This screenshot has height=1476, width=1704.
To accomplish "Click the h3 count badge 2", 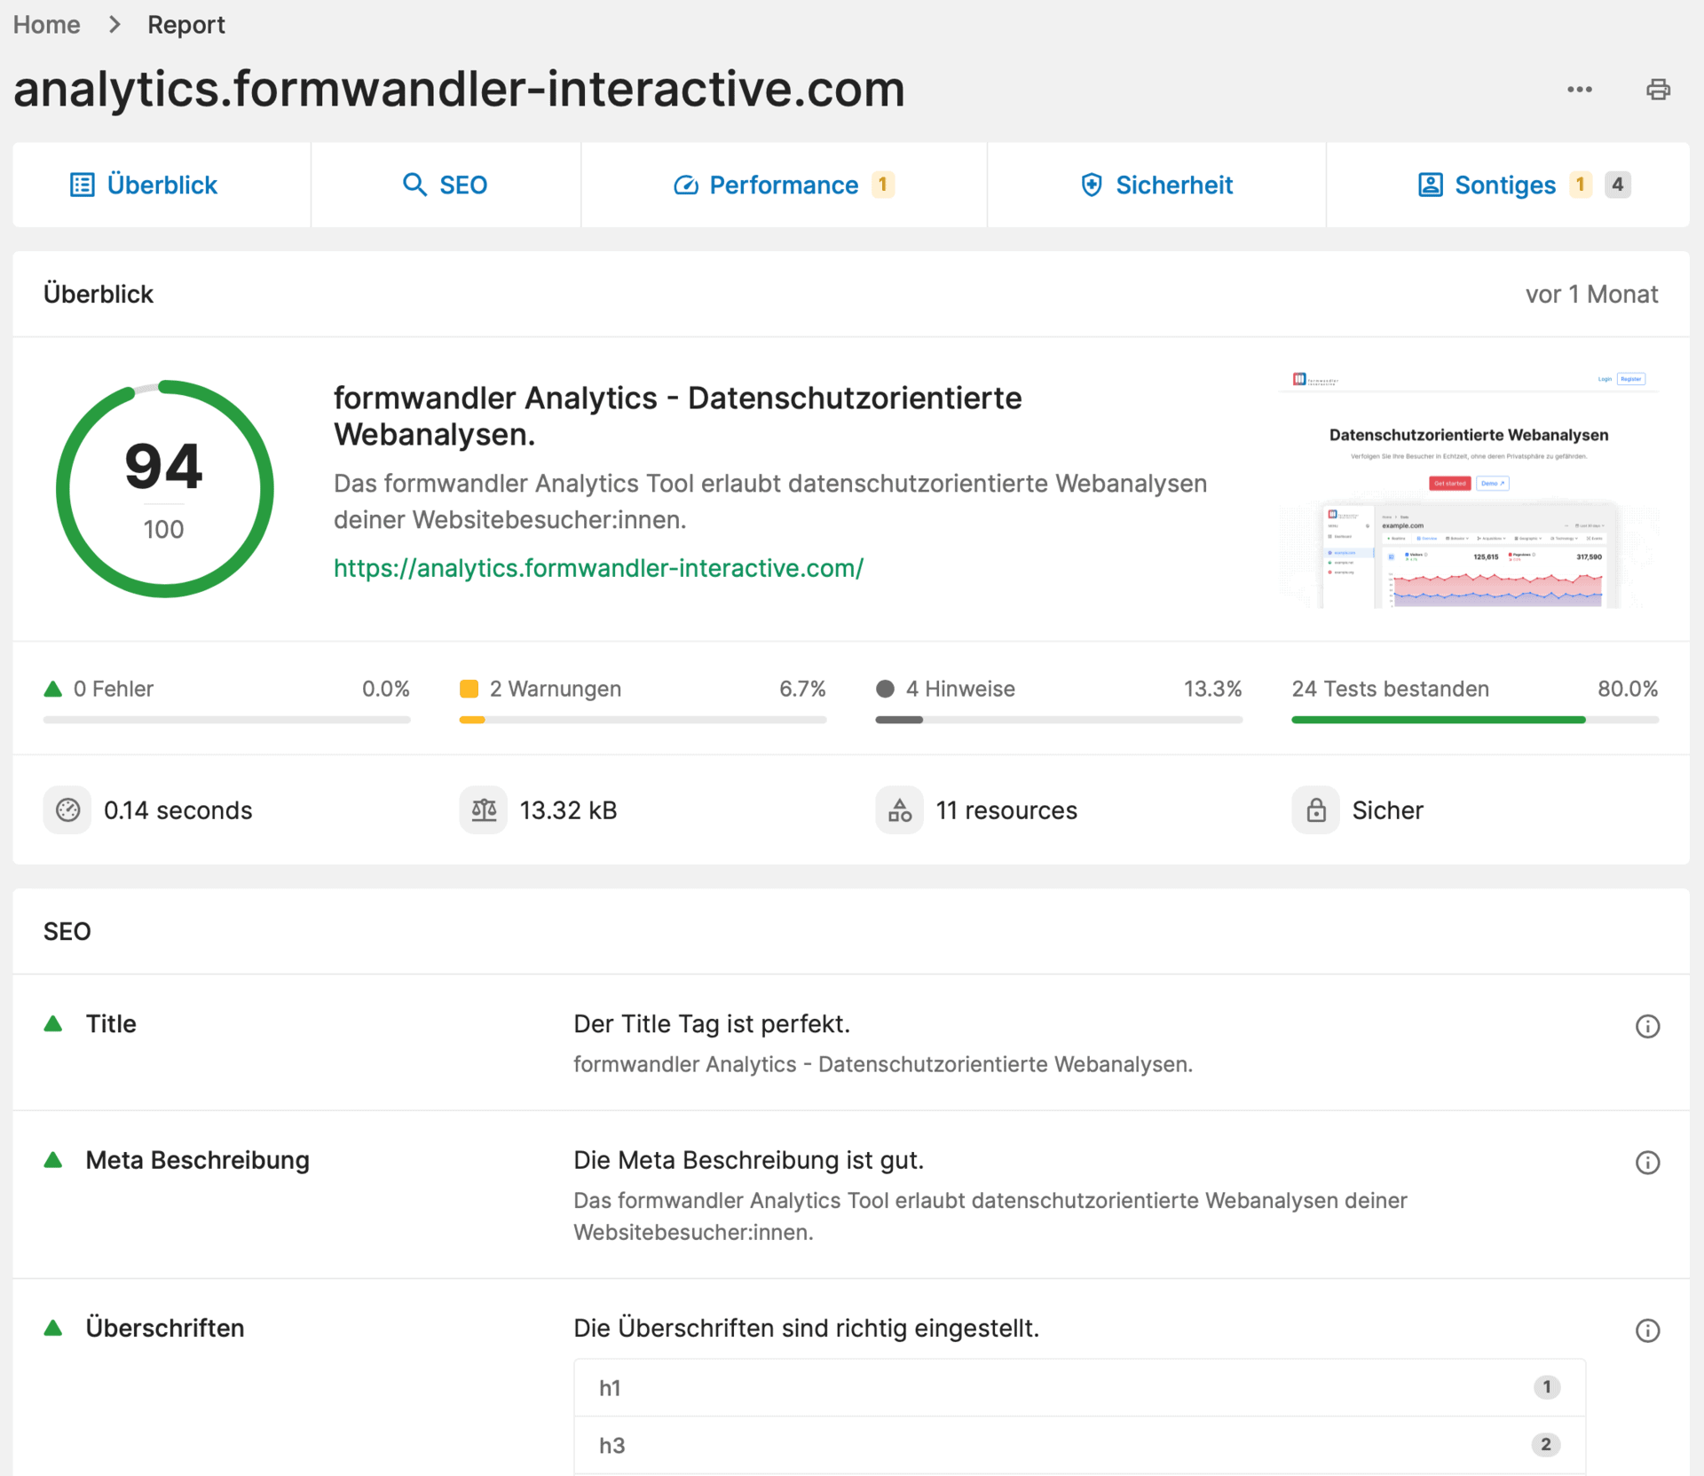I will pyautogui.click(x=1546, y=1445).
